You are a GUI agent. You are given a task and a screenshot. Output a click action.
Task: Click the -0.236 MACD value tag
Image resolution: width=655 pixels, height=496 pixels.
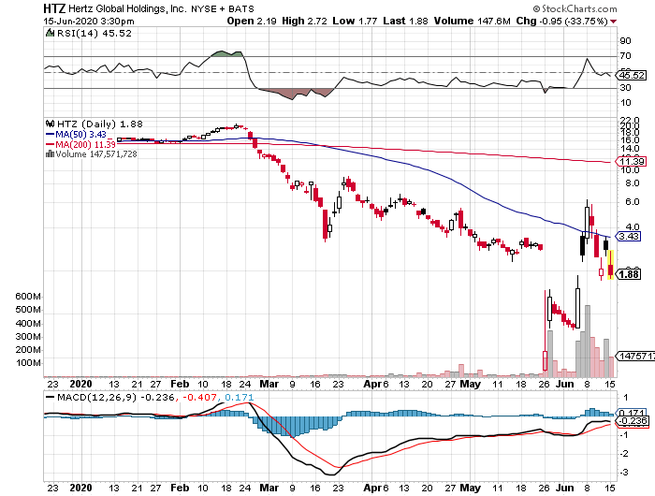(x=633, y=421)
